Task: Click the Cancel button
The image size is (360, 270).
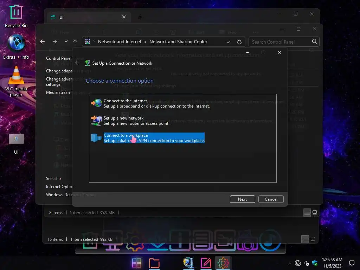Action: tap(271, 199)
